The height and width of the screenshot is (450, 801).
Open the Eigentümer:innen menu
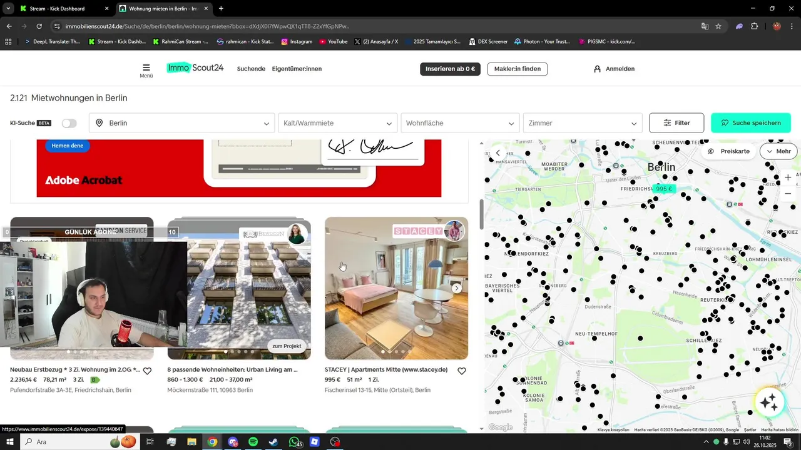(297, 69)
